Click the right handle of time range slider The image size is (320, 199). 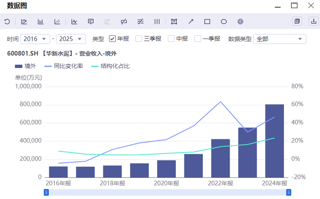(288, 192)
